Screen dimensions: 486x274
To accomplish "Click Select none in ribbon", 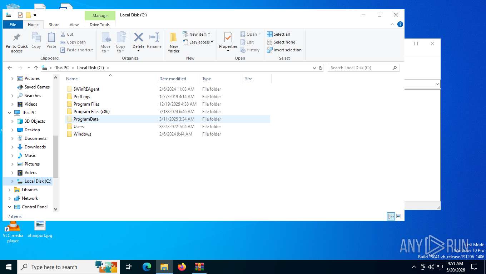I will point(281,42).
